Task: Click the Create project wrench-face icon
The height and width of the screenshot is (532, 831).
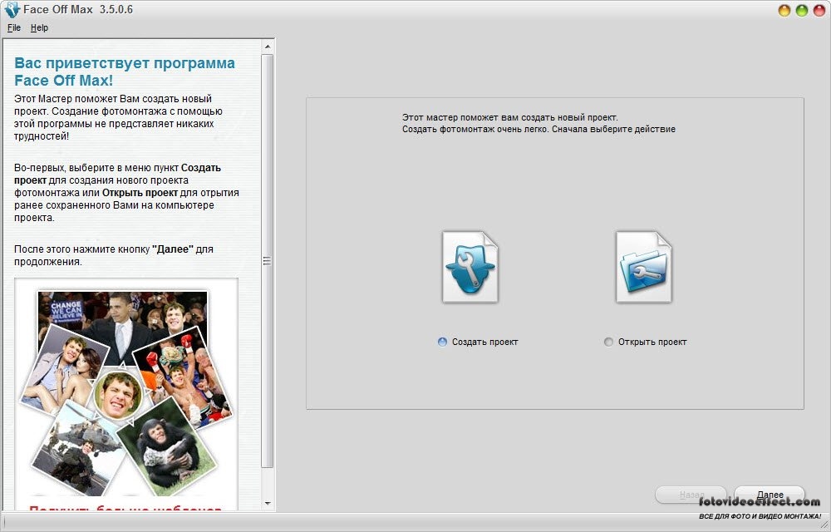Action: (x=470, y=267)
